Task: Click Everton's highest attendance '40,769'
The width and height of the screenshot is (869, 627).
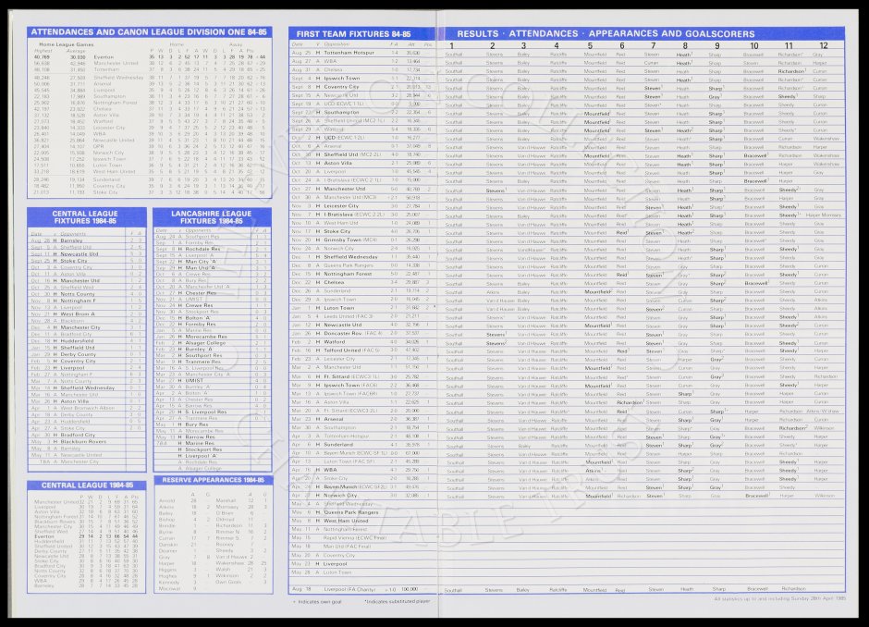Action: [x=42, y=56]
